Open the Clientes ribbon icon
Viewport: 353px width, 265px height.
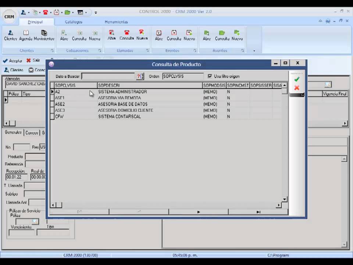click(10, 35)
